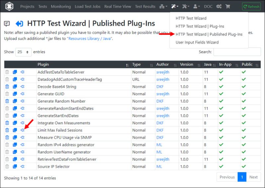Viewport: 265px width, 188px height.
Task: Open the DOC link in navbar
Action: point(208,7)
